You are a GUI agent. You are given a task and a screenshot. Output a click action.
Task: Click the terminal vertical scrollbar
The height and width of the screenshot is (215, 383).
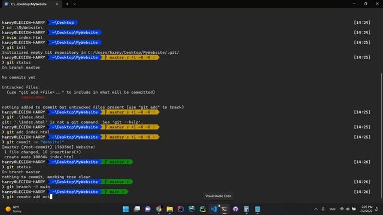[x=381, y=136]
